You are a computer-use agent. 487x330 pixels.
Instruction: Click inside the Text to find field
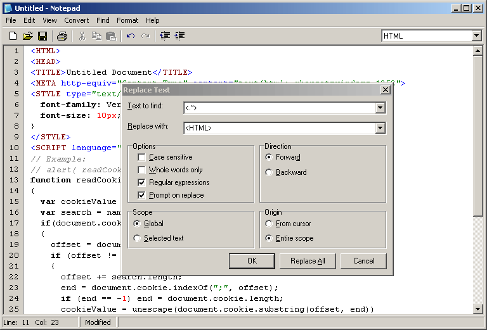[x=280, y=108]
